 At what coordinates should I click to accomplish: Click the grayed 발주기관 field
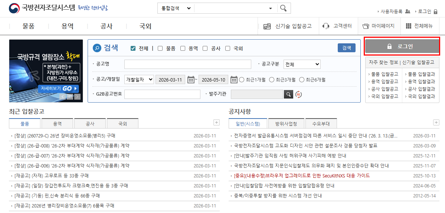pos(257,94)
